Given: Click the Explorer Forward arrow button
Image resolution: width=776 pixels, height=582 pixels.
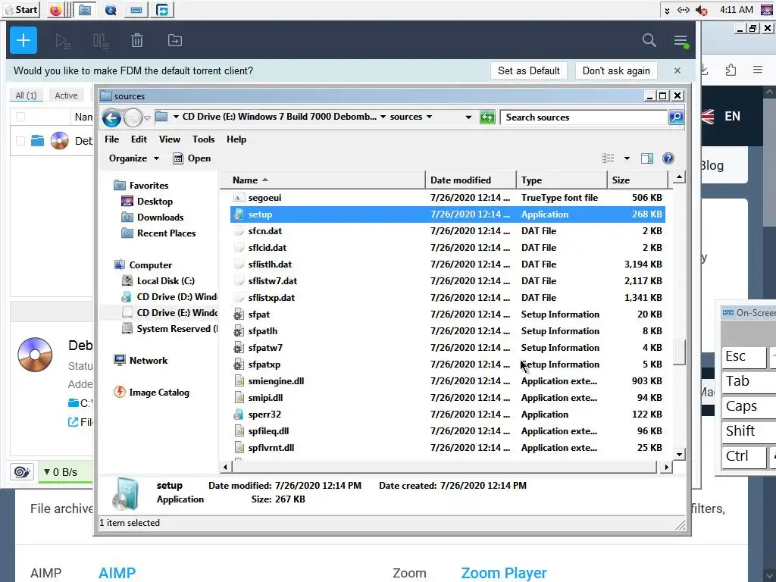Looking at the screenshot, I should [133, 117].
